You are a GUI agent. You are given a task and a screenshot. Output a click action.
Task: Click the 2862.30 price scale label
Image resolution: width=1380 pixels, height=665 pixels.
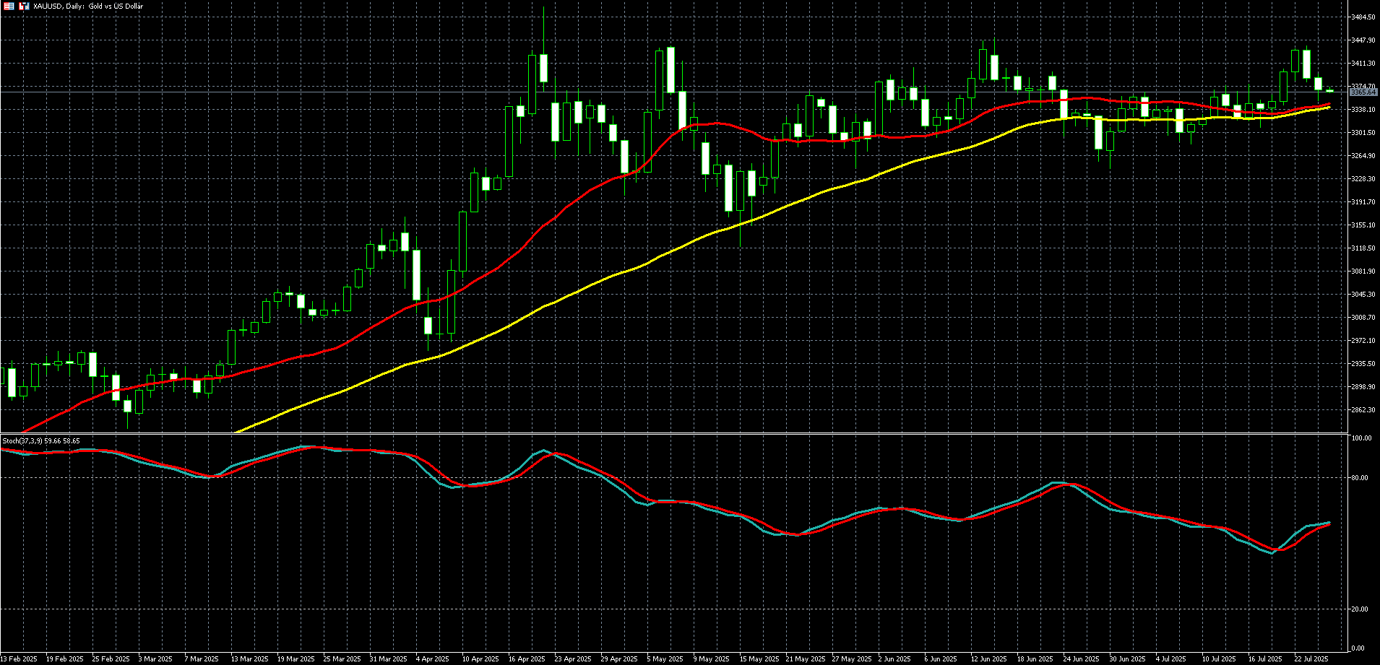(x=1363, y=410)
